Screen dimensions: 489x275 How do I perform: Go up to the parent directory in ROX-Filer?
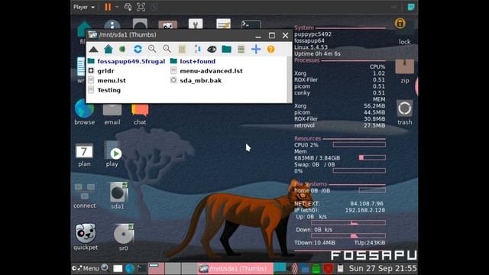pyautogui.click(x=93, y=49)
